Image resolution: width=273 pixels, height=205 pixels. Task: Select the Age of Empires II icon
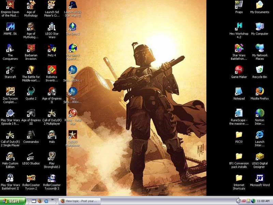coord(52,95)
